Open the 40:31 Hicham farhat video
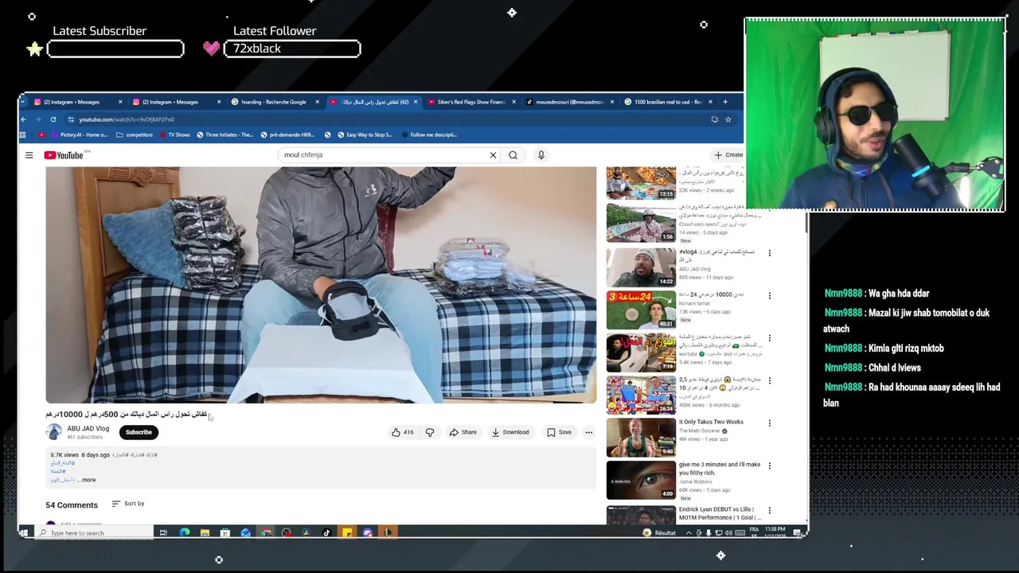Image resolution: width=1019 pixels, height=573 pixels. point(641,310)
